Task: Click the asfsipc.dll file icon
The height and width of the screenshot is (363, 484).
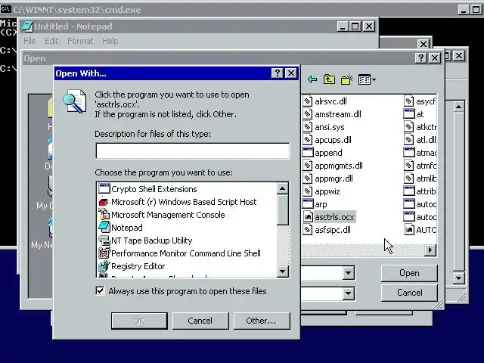Action: 307,230
